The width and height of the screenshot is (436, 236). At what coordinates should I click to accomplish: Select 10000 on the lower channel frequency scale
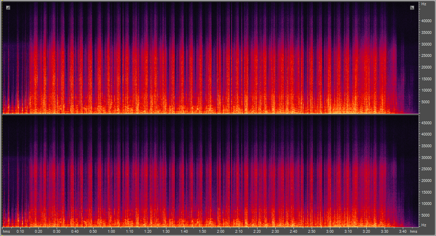[427, 203]
